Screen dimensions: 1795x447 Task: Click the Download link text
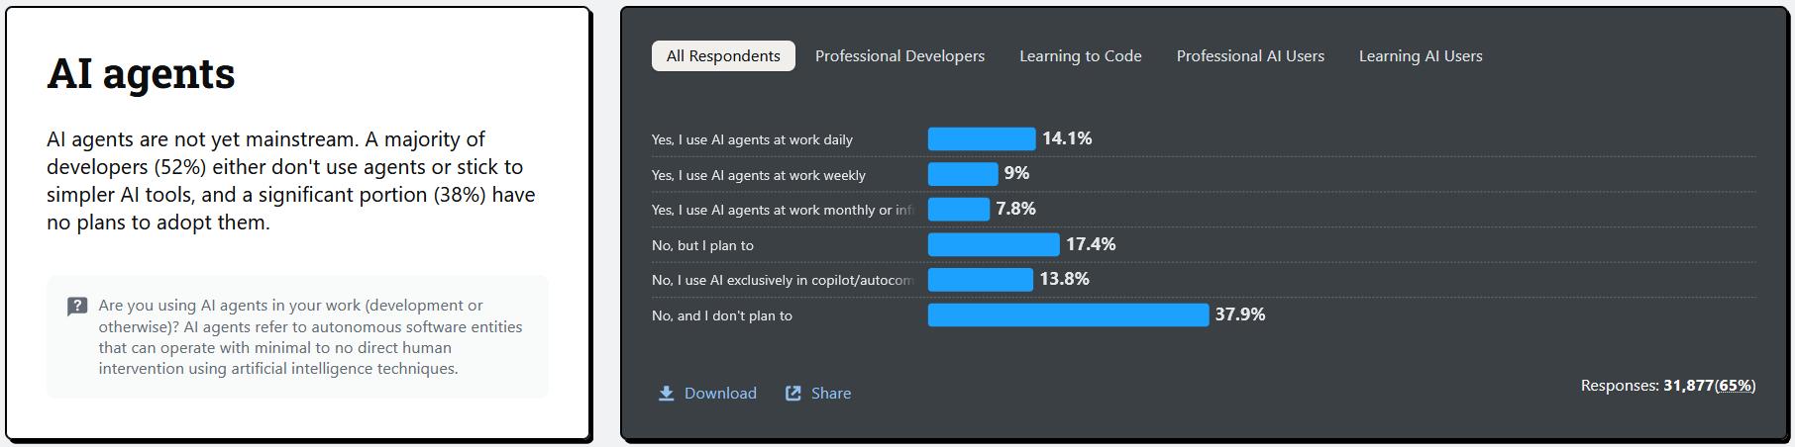pos(720,394)
